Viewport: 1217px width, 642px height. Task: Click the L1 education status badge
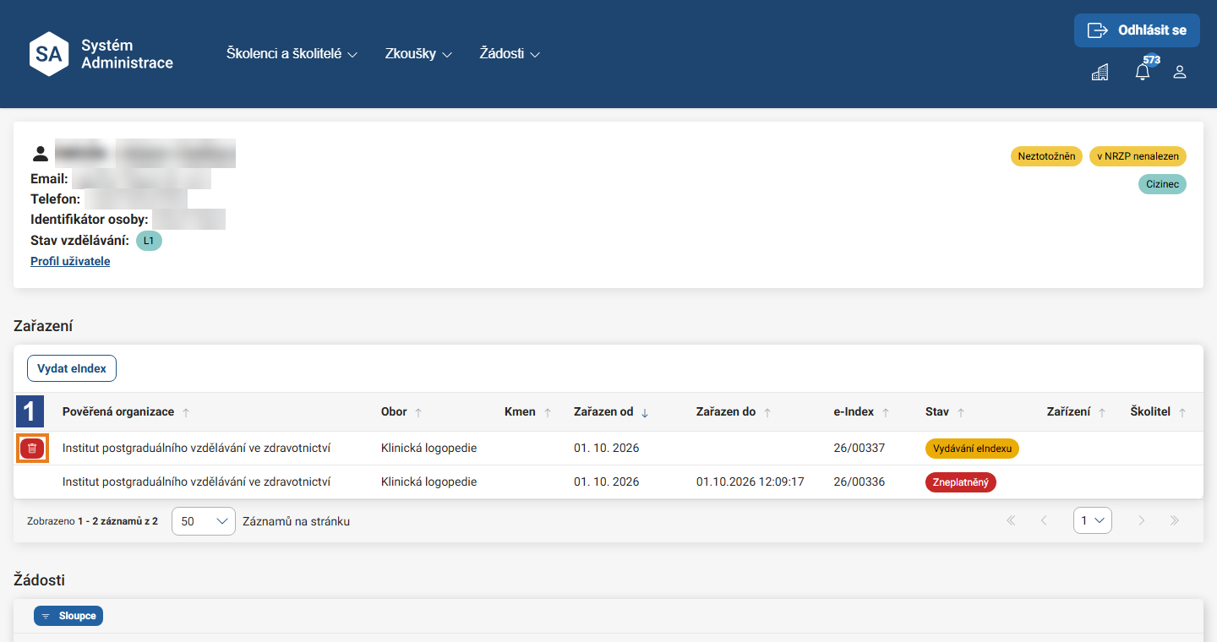tap(149, 241)
